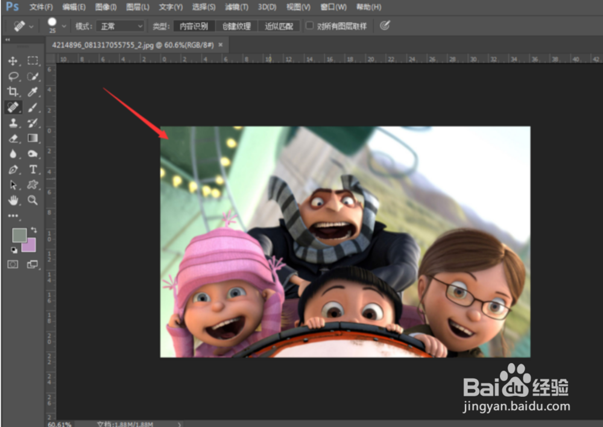This screenshot has width=603, height=427.
Task: Open the View menu
Action: pyautogui.click(x=298, y=7)
